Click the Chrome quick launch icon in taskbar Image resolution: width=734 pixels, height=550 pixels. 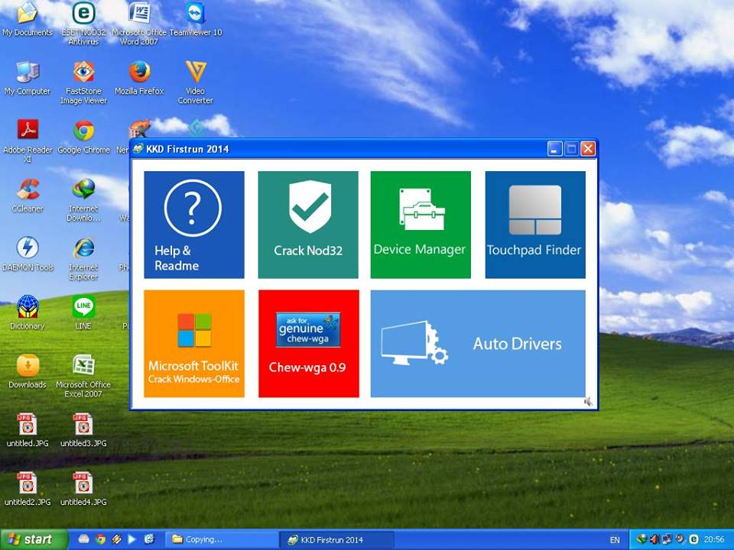pyautogui.click(x=100, y=539)
